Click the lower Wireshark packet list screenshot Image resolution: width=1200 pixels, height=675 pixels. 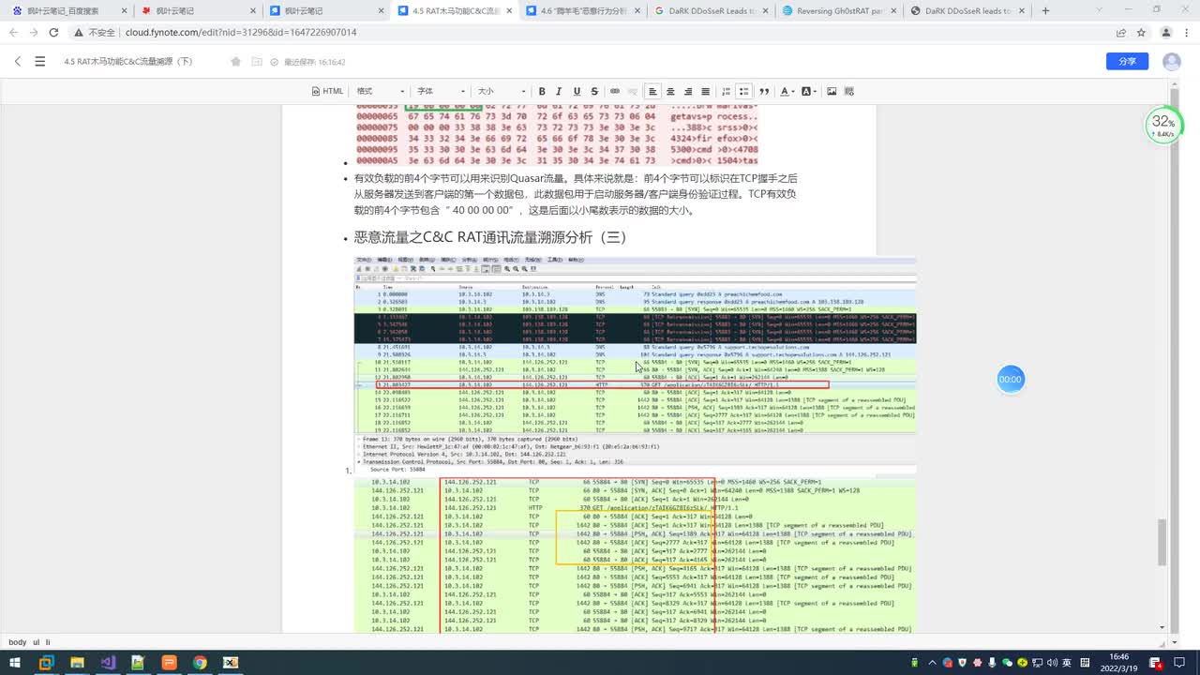(635, 554)
